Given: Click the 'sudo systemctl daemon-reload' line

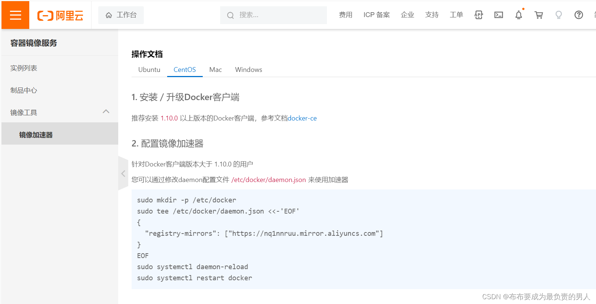Looking at the screenshot, I should tap(192, 267).
